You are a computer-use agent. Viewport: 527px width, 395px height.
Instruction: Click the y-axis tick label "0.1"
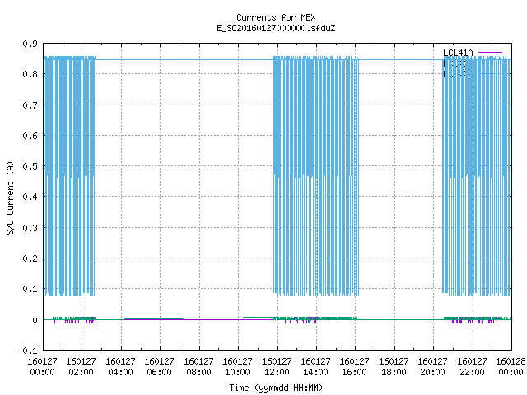pos(30,289)
